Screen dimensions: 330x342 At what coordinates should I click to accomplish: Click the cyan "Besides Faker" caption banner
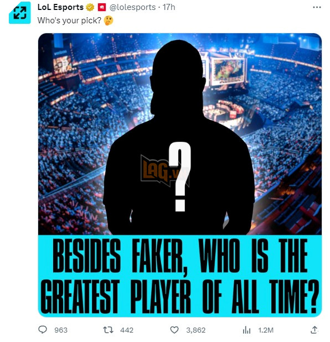(x=180, y=275)
